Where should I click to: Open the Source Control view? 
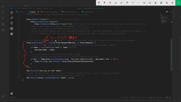pos(12,23)
